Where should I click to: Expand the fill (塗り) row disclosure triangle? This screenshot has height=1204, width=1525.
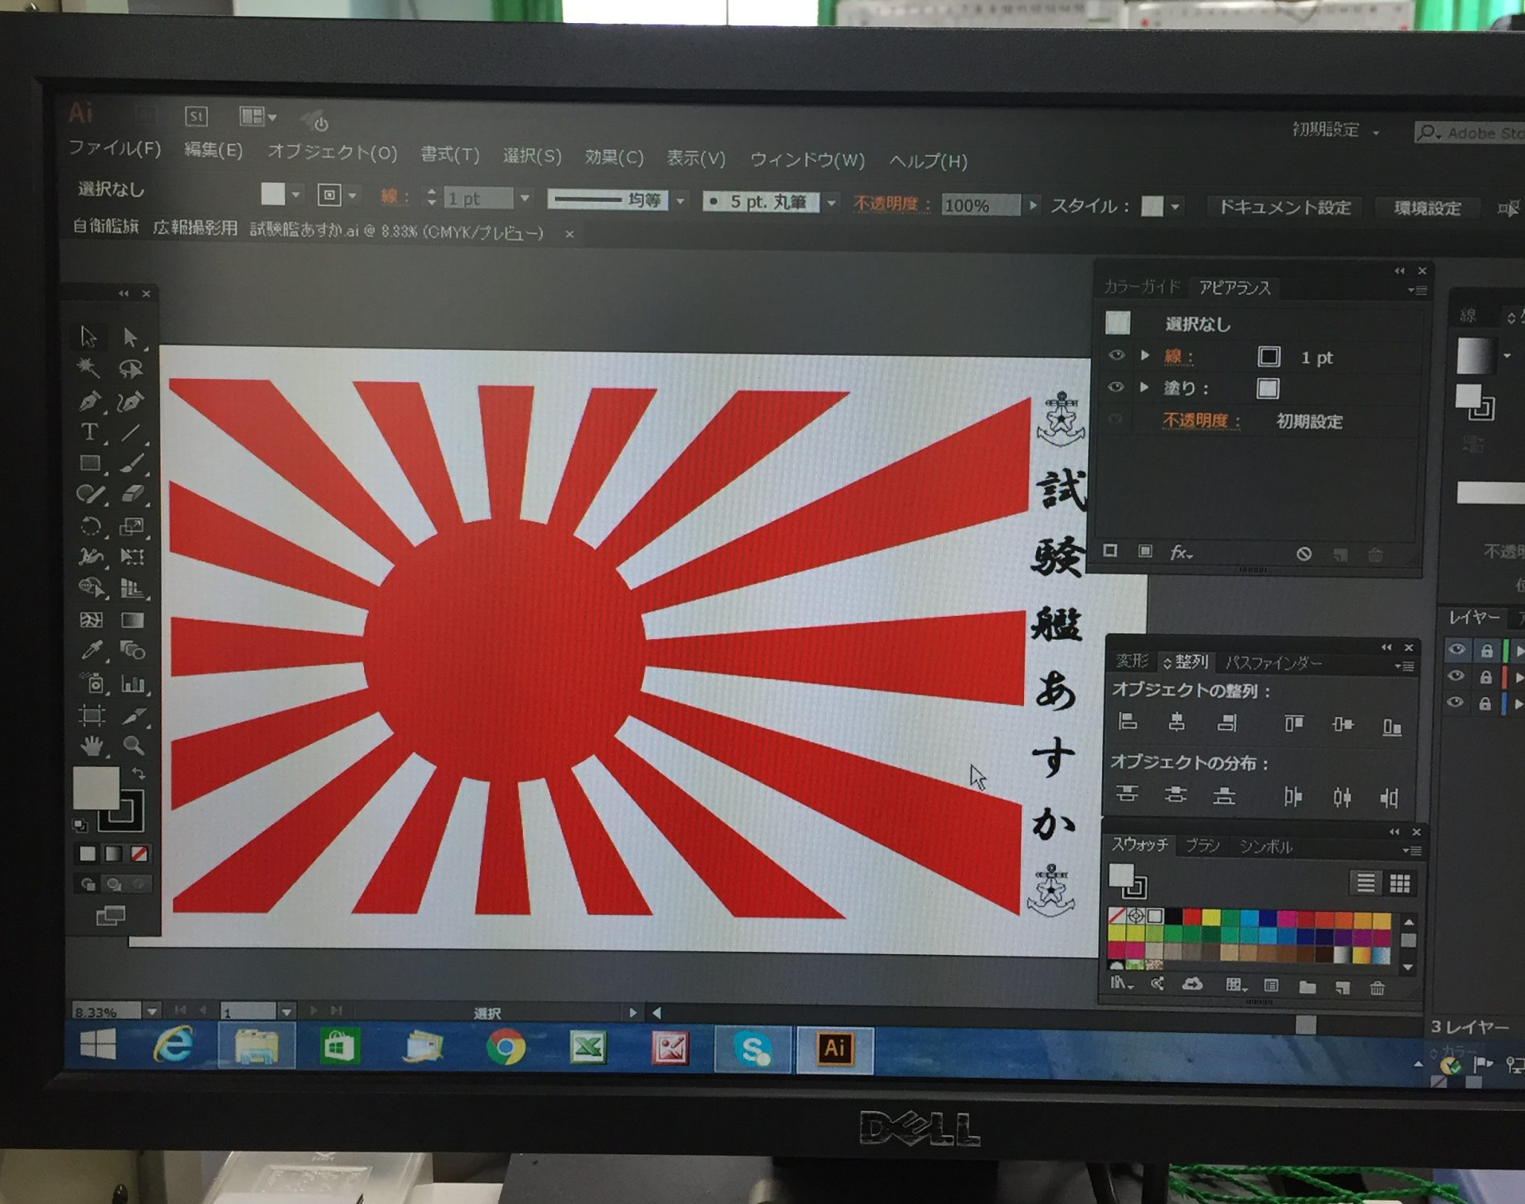click(x=1144, y=388)
